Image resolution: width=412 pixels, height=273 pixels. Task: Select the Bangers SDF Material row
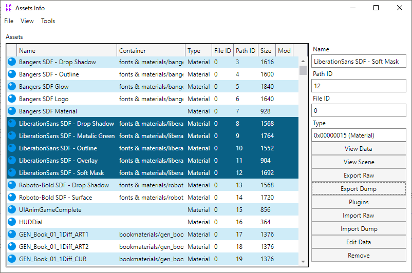pos(153,111)
